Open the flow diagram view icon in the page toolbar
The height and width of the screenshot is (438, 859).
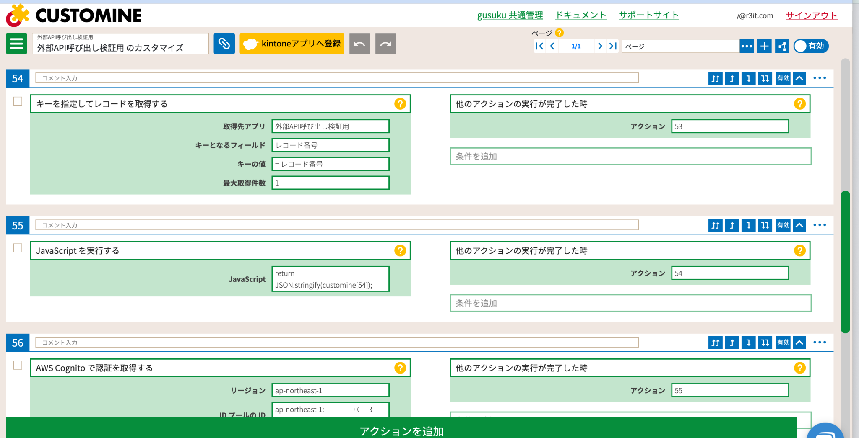(782, 46)
